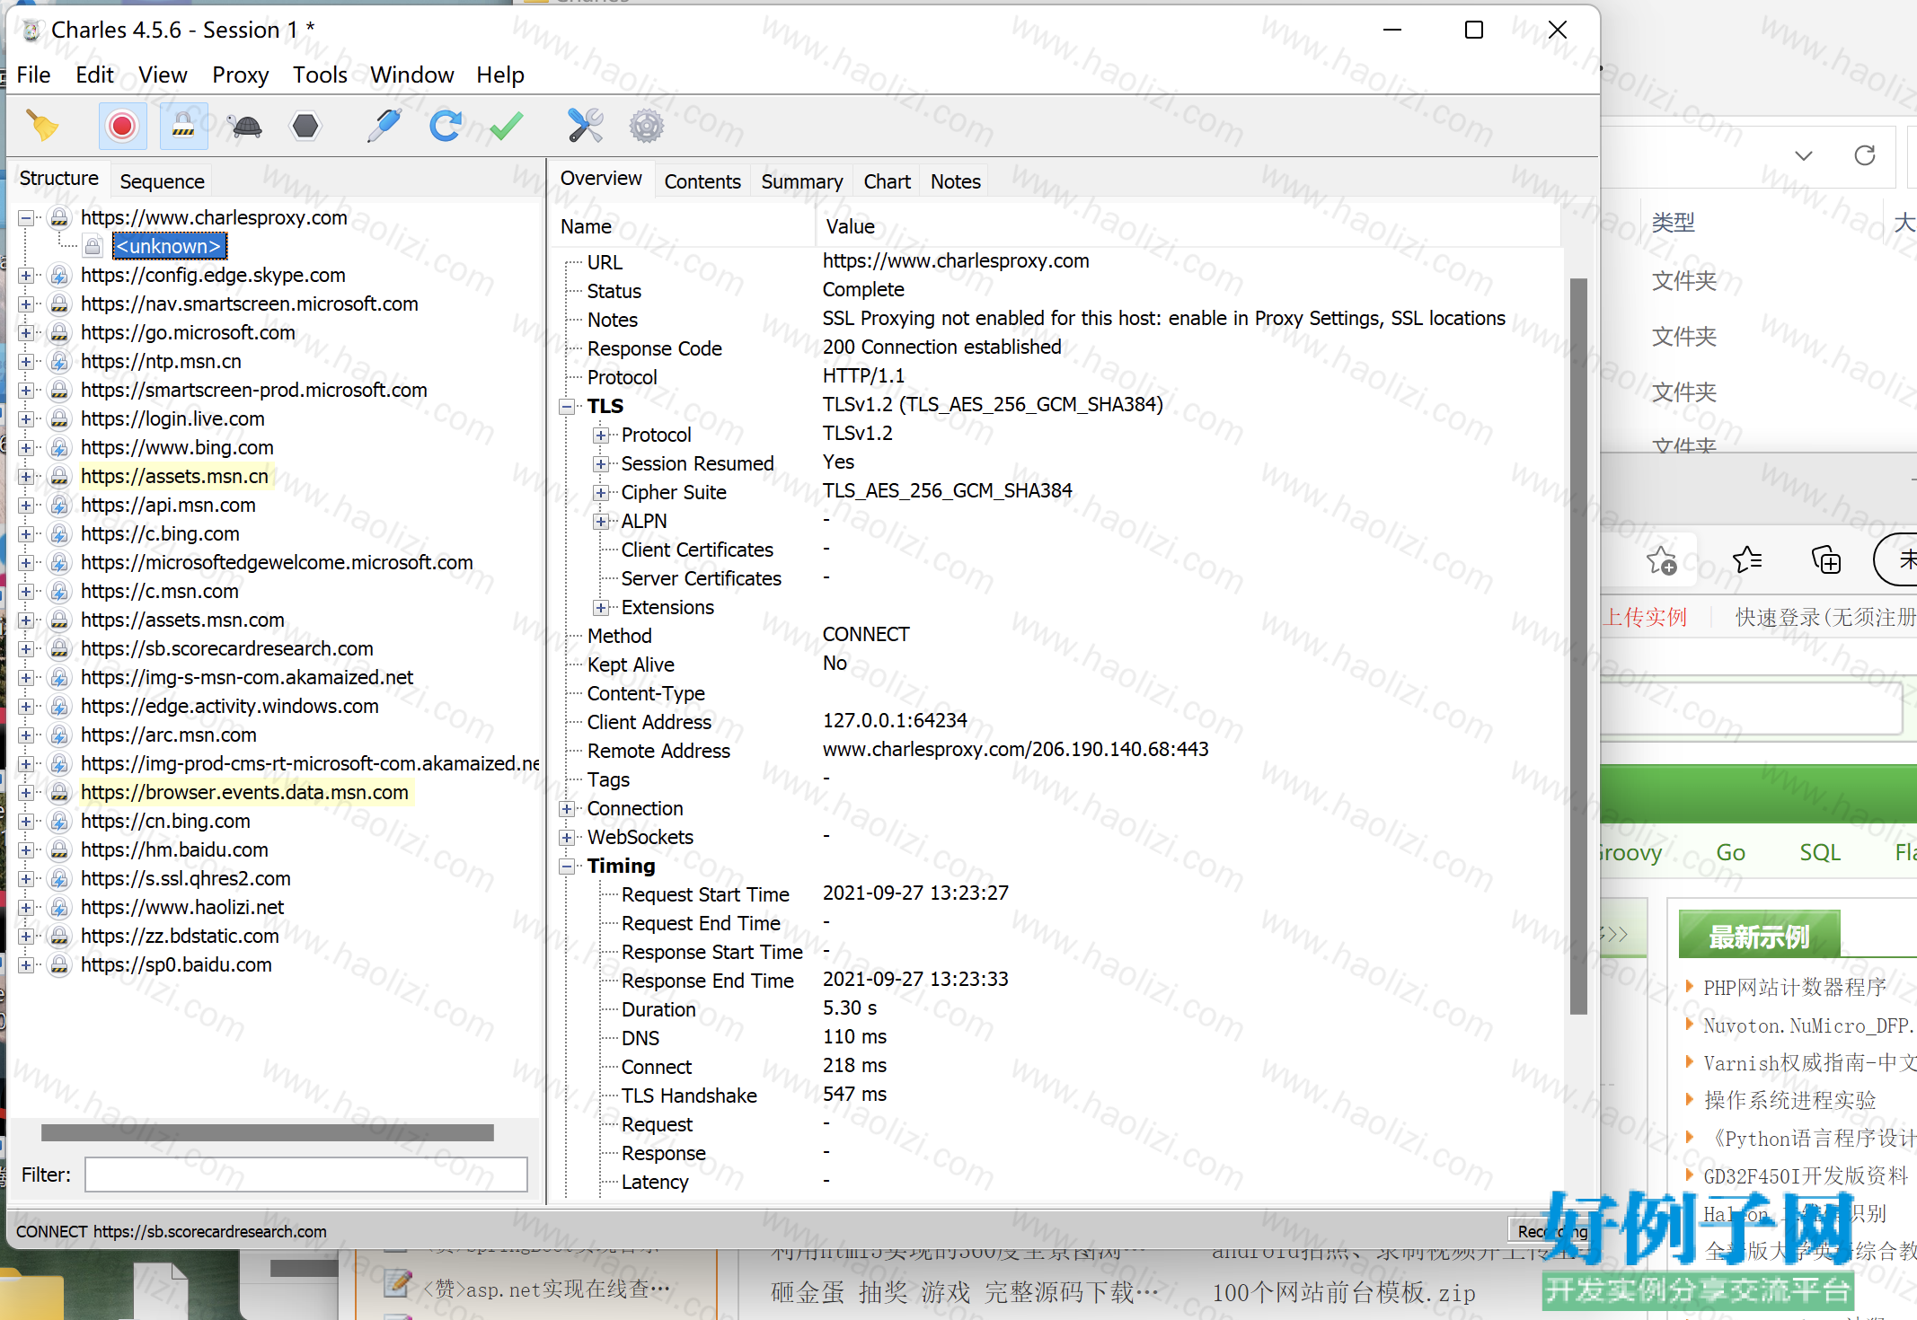Clear the session with the broom icon

pyautogui.click(x=42, y=127)
